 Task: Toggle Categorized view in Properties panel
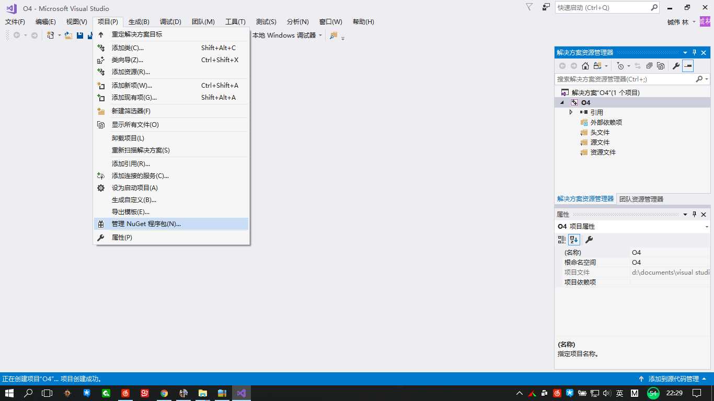pyautogui.click(x=562, y=240)
